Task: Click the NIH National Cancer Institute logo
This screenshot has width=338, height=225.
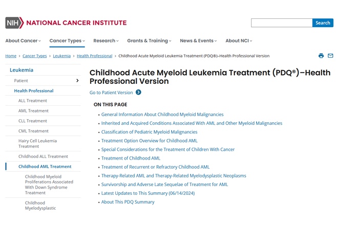Action: pyautogui.click(x=66, y=23)
